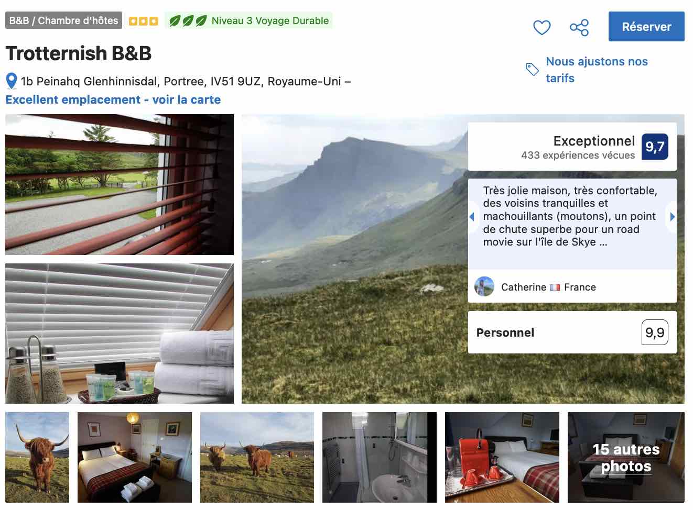
Task: Click the three-leaf sustainability icons
Action: pyautogui.click(x=188, y=21)
